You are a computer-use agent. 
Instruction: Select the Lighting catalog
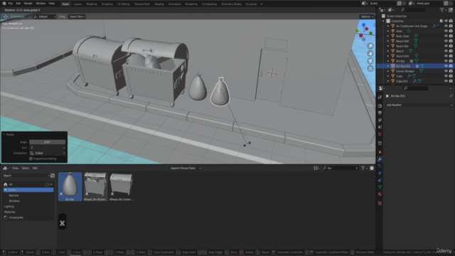[9, 206]
